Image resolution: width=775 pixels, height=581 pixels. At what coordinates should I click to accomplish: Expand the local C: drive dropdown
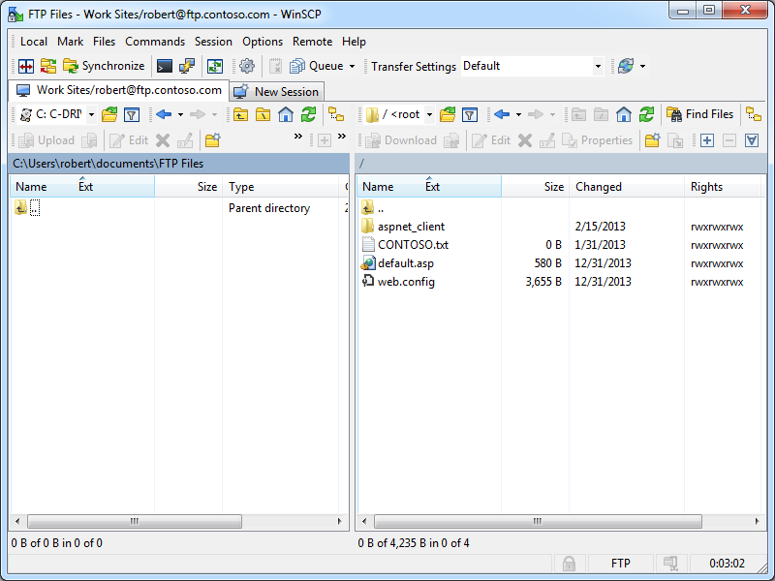(x=91, y=114)
